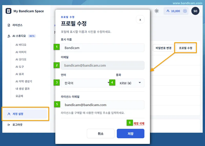Click the My Bandicam Space title

(x=29, y=11)
